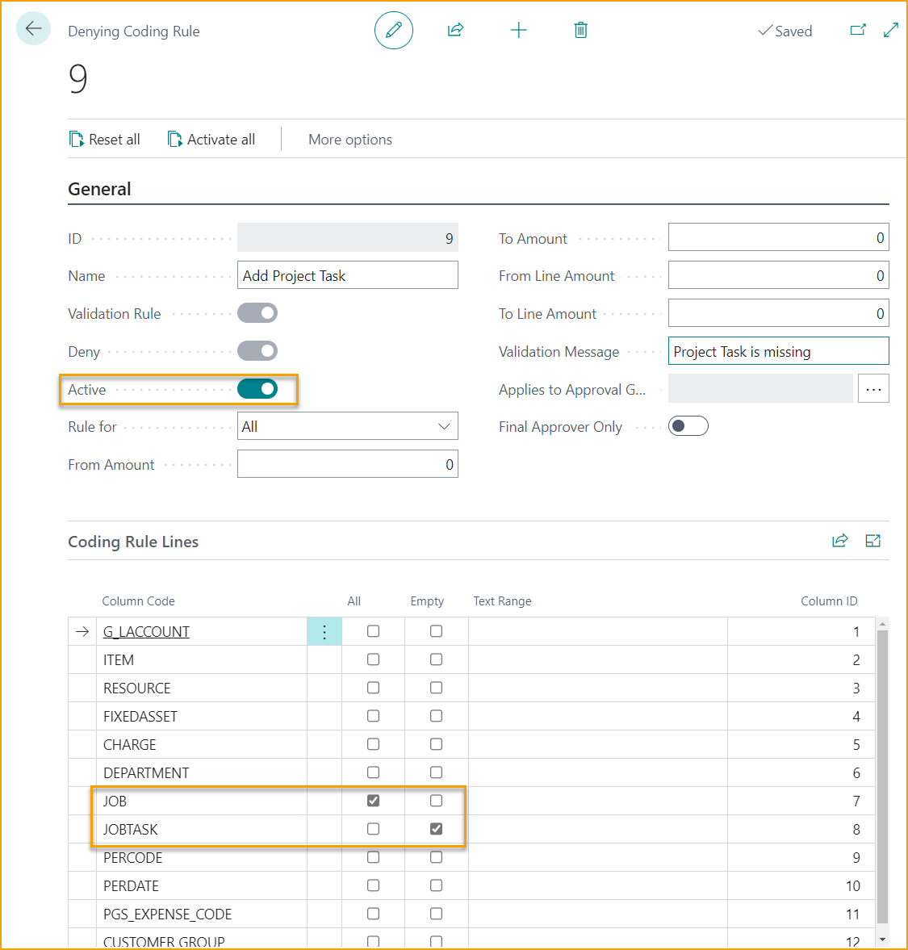
Task: Share the Coding Rule Lines list
Action: 840,541
